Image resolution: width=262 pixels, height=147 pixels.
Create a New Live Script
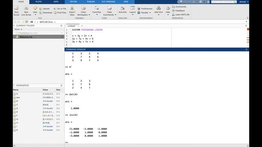pos(26,11)
